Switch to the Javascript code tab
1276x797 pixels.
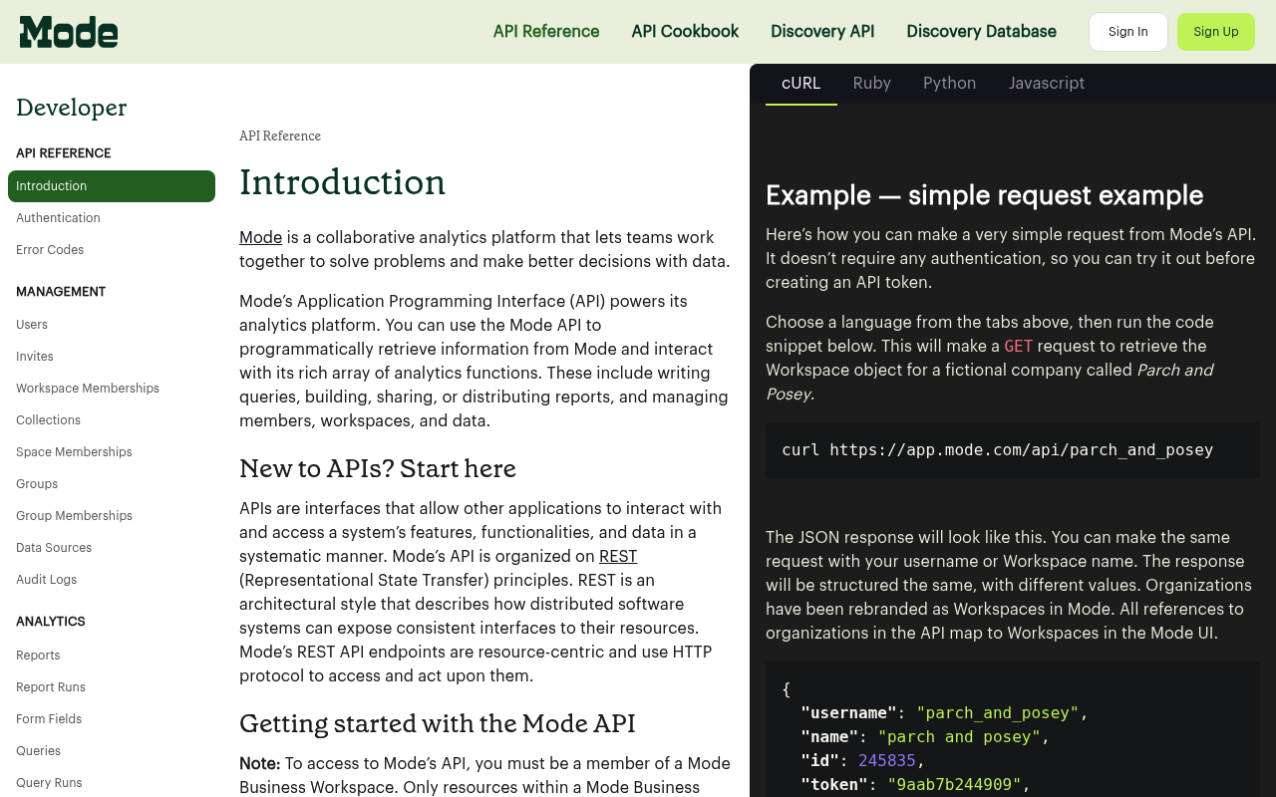(1047, 84)
